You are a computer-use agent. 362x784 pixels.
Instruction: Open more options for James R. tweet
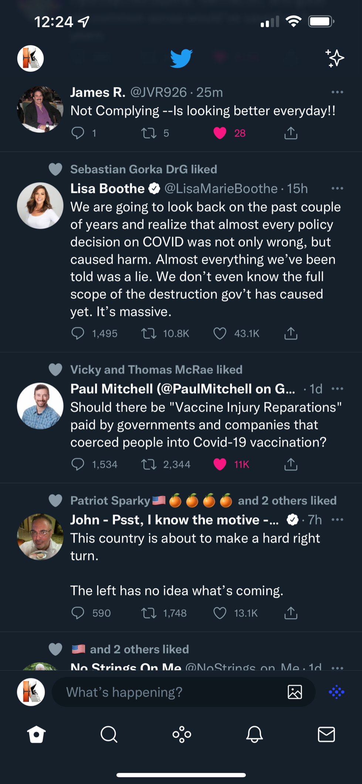click(x=337, y=92)
